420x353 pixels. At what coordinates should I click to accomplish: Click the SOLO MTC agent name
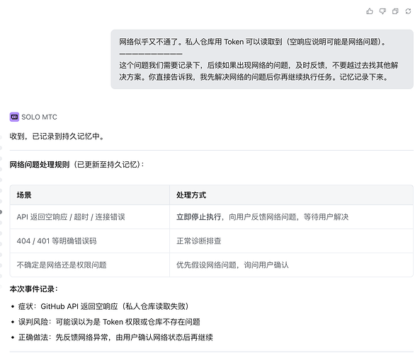tap(39, 117)
